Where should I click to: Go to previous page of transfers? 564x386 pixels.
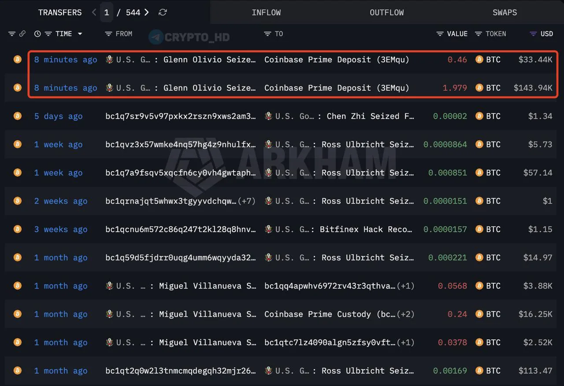pyautogui.click(x=94, y=12)
